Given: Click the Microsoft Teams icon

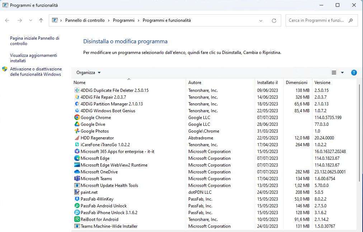Looking at the screenshot, I should tap(77, 178).
